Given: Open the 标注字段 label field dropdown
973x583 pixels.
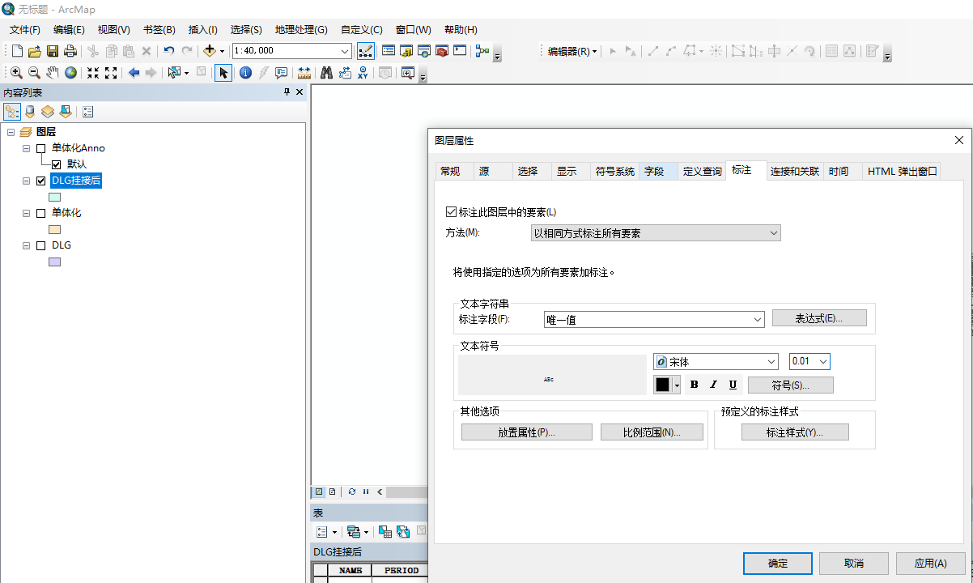Looking at the screenshot, I should pos(758,320).
